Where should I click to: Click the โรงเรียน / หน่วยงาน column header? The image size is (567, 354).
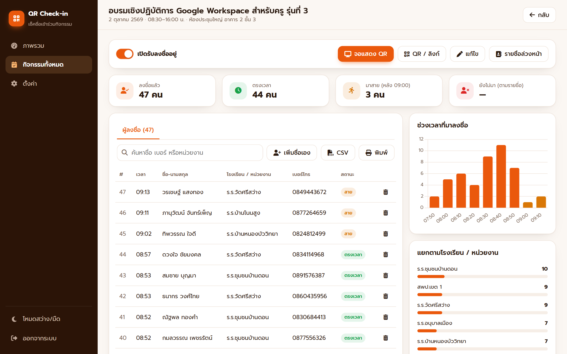click(x=249, y=174)
